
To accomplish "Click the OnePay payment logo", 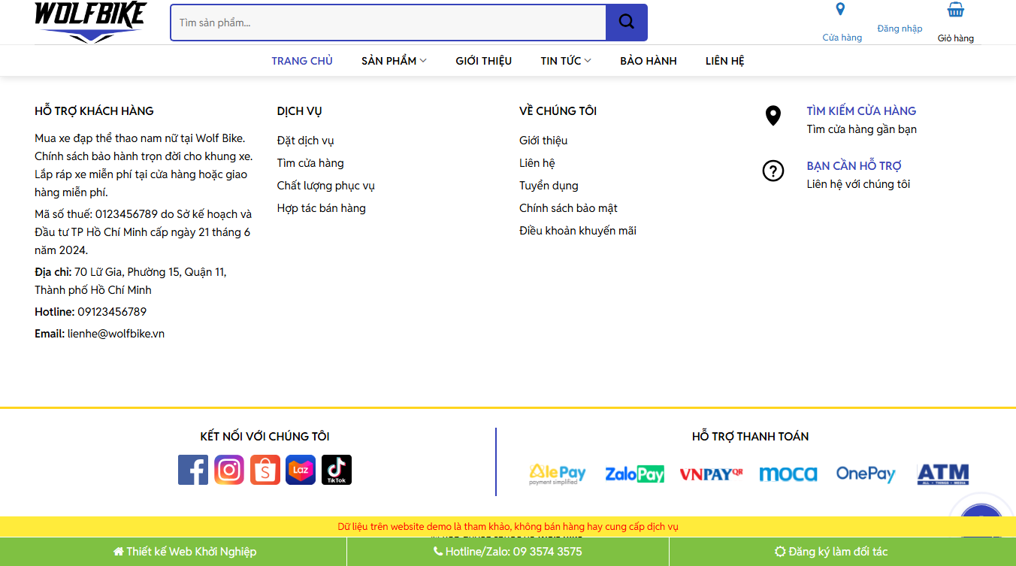I will pyautogui.click(x=866, y=474).
